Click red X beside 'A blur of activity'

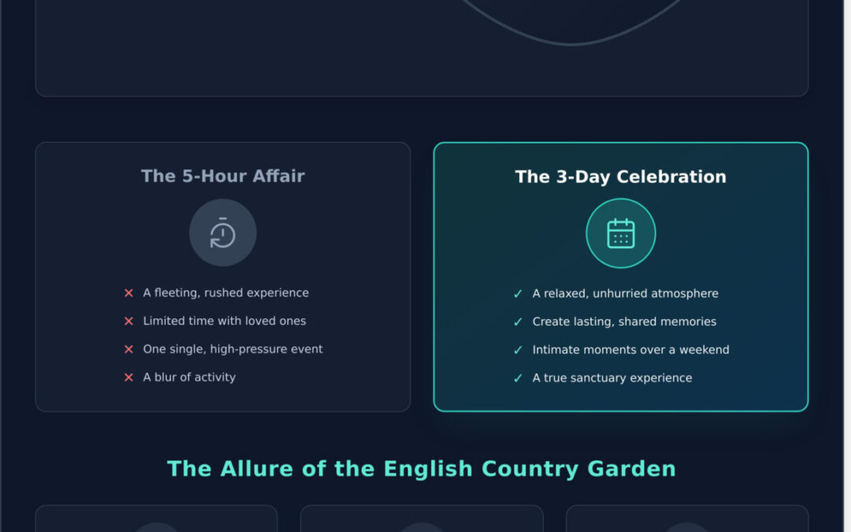[129, 378]
